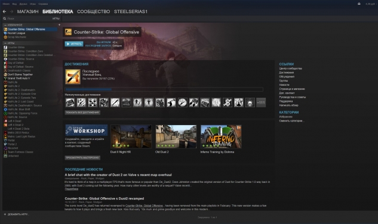
Task: Open the notifications icon at top right
Action: [359, 4]
